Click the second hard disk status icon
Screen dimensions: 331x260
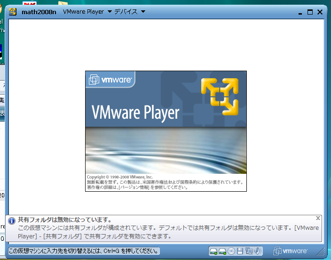tap(222, 252)
